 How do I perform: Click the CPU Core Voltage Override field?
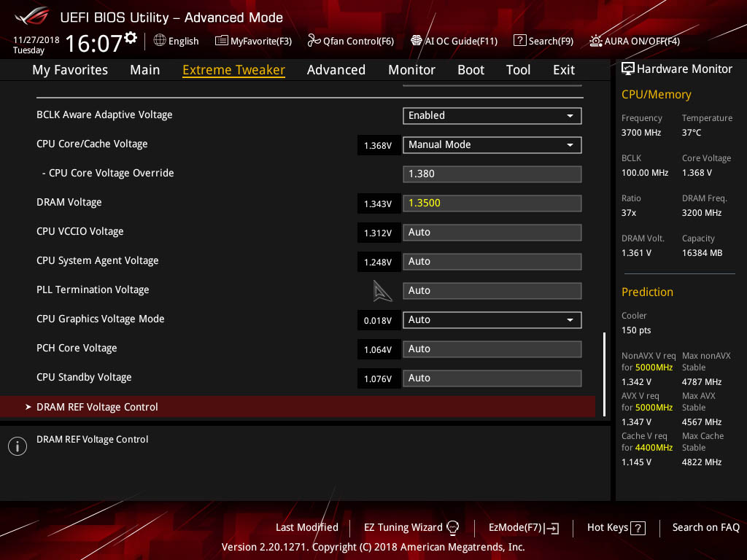(x=492, y=174)
